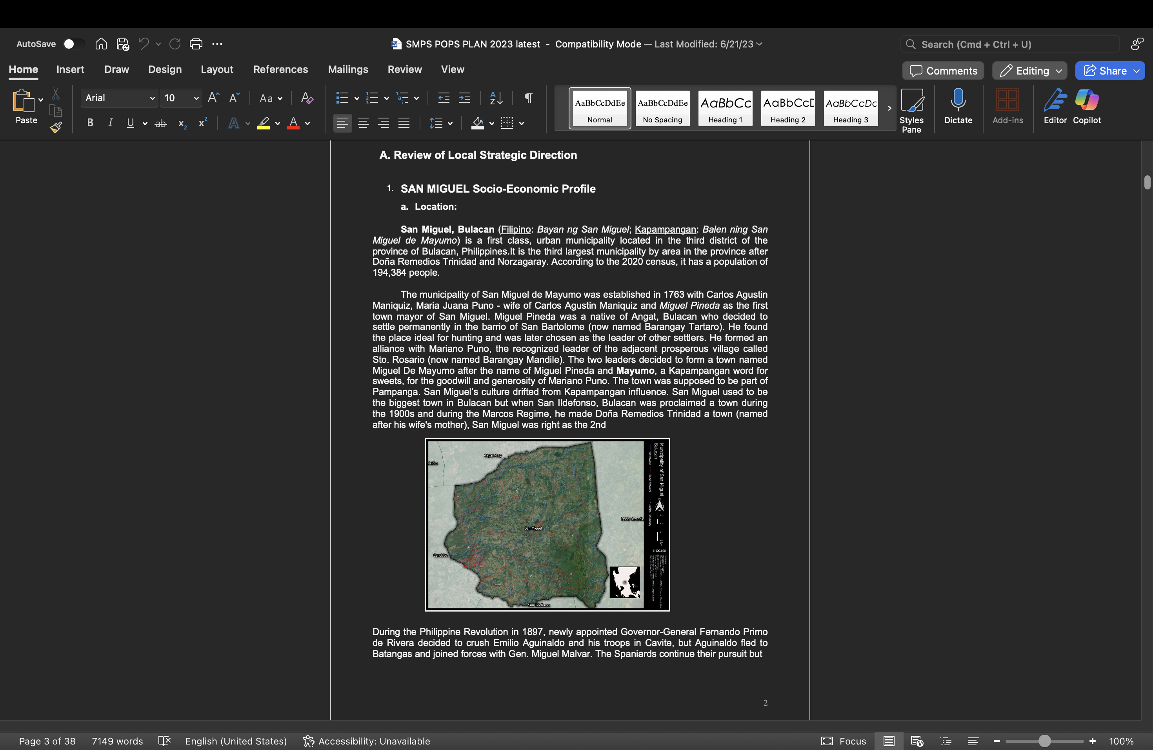Expand the styles gallery arrow
Screen dimensions: 1153x750
point(889,109)
